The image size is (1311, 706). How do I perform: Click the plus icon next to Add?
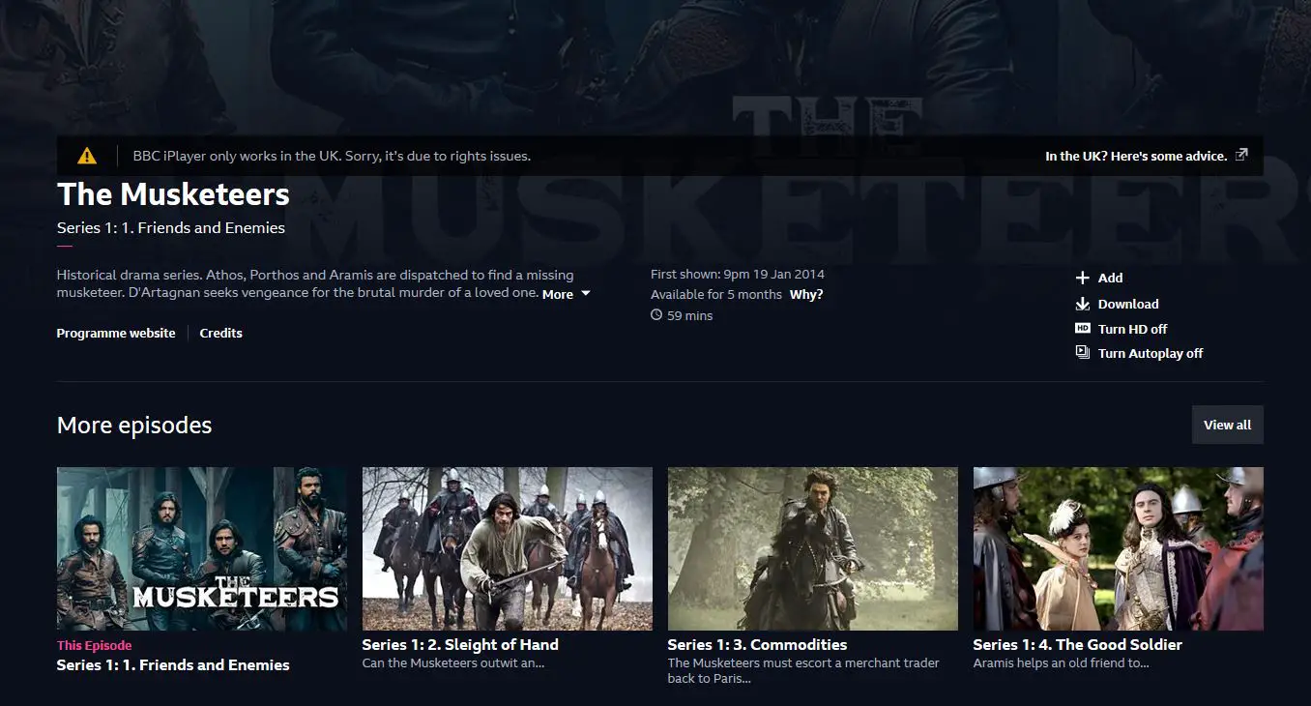point(1083,278)
